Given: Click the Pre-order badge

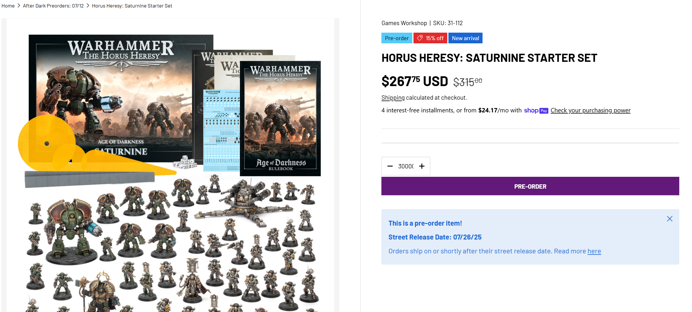Looking at the screenshot, I should (397, 38).
